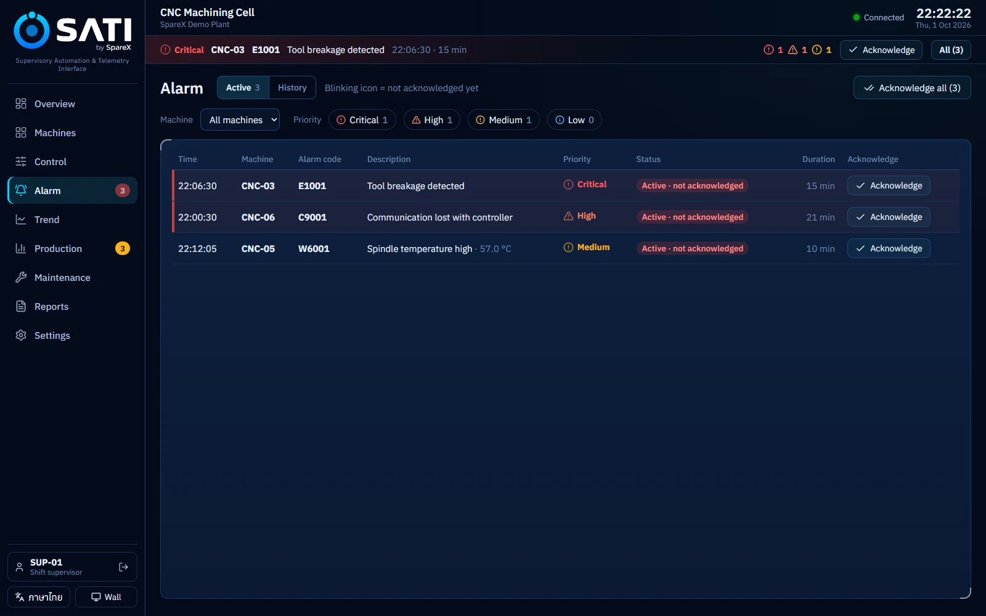This screenshot has width=986, height=616.
Task: Switch the language to ภาษาไทย
Action: (39, 597)
